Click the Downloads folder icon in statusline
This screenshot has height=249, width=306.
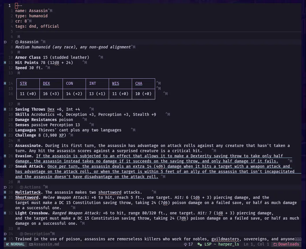(x=275, y=244)
